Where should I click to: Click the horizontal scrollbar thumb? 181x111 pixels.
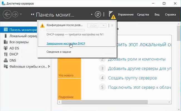pyautogui.click(x=104, y=102)
